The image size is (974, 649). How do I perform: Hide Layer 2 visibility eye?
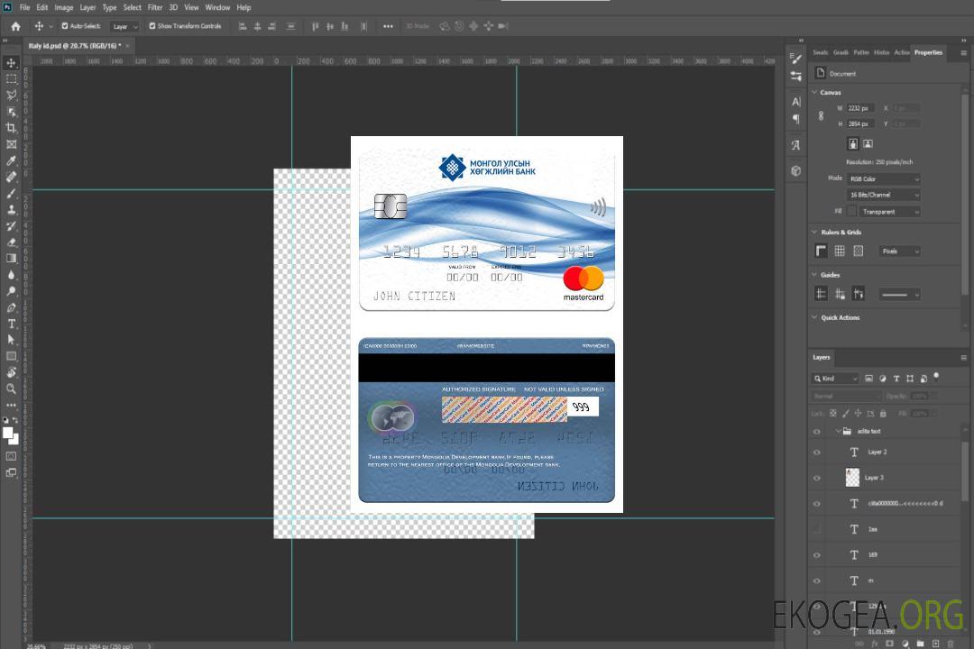(817, 452)
